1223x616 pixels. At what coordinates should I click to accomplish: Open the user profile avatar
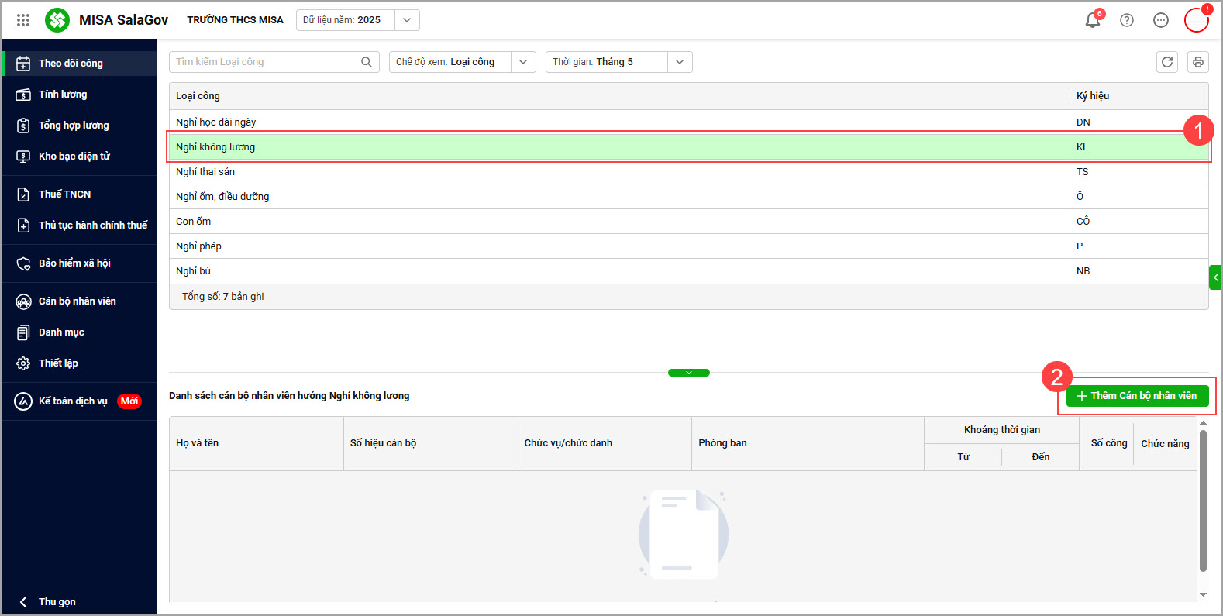click(x=1196, y=20)
